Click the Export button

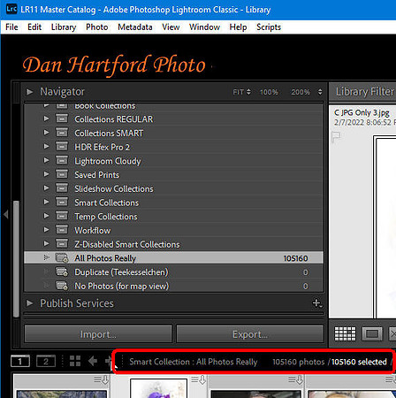[250, 334]
